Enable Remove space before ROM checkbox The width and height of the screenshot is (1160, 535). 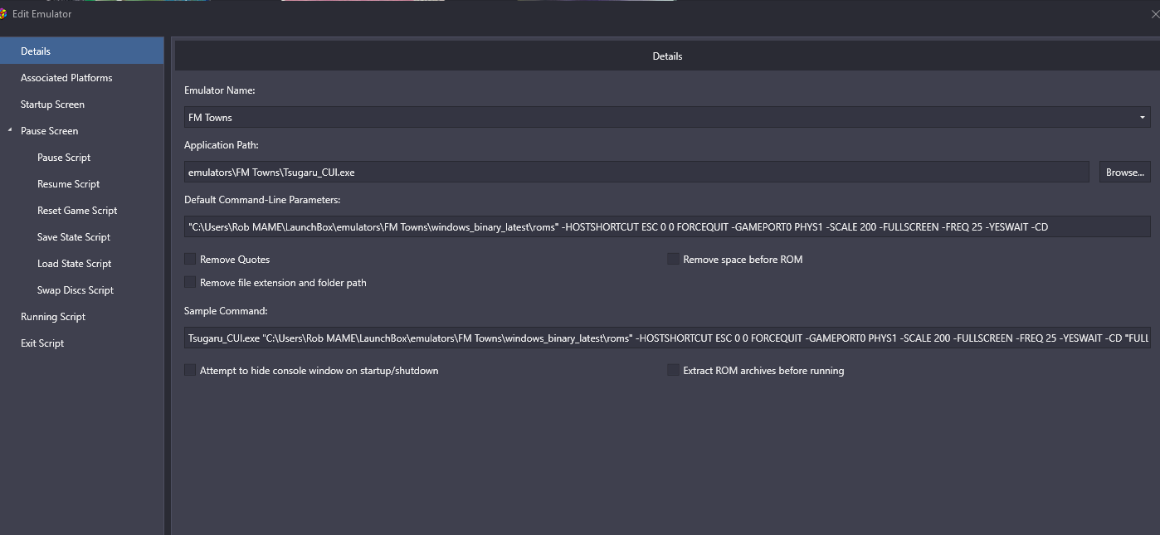673,259
